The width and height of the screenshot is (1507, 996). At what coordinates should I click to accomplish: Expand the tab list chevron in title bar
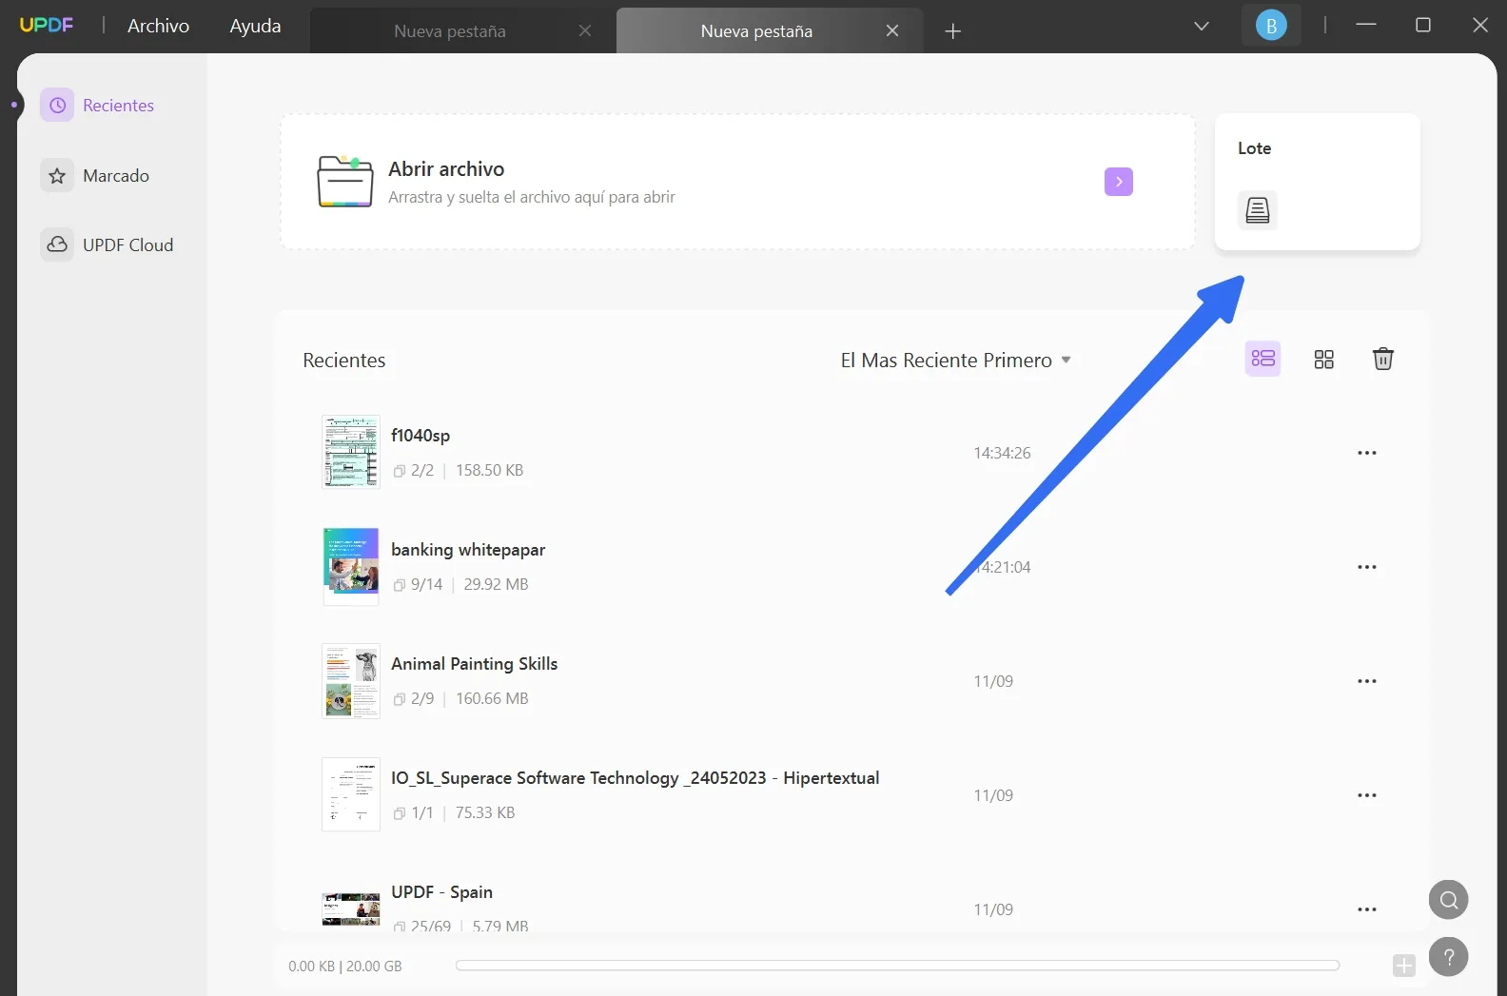pos(1202,26)
